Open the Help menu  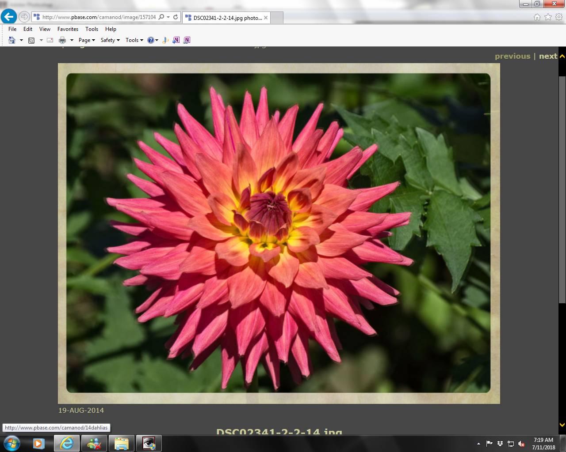(x=111, y=29)
